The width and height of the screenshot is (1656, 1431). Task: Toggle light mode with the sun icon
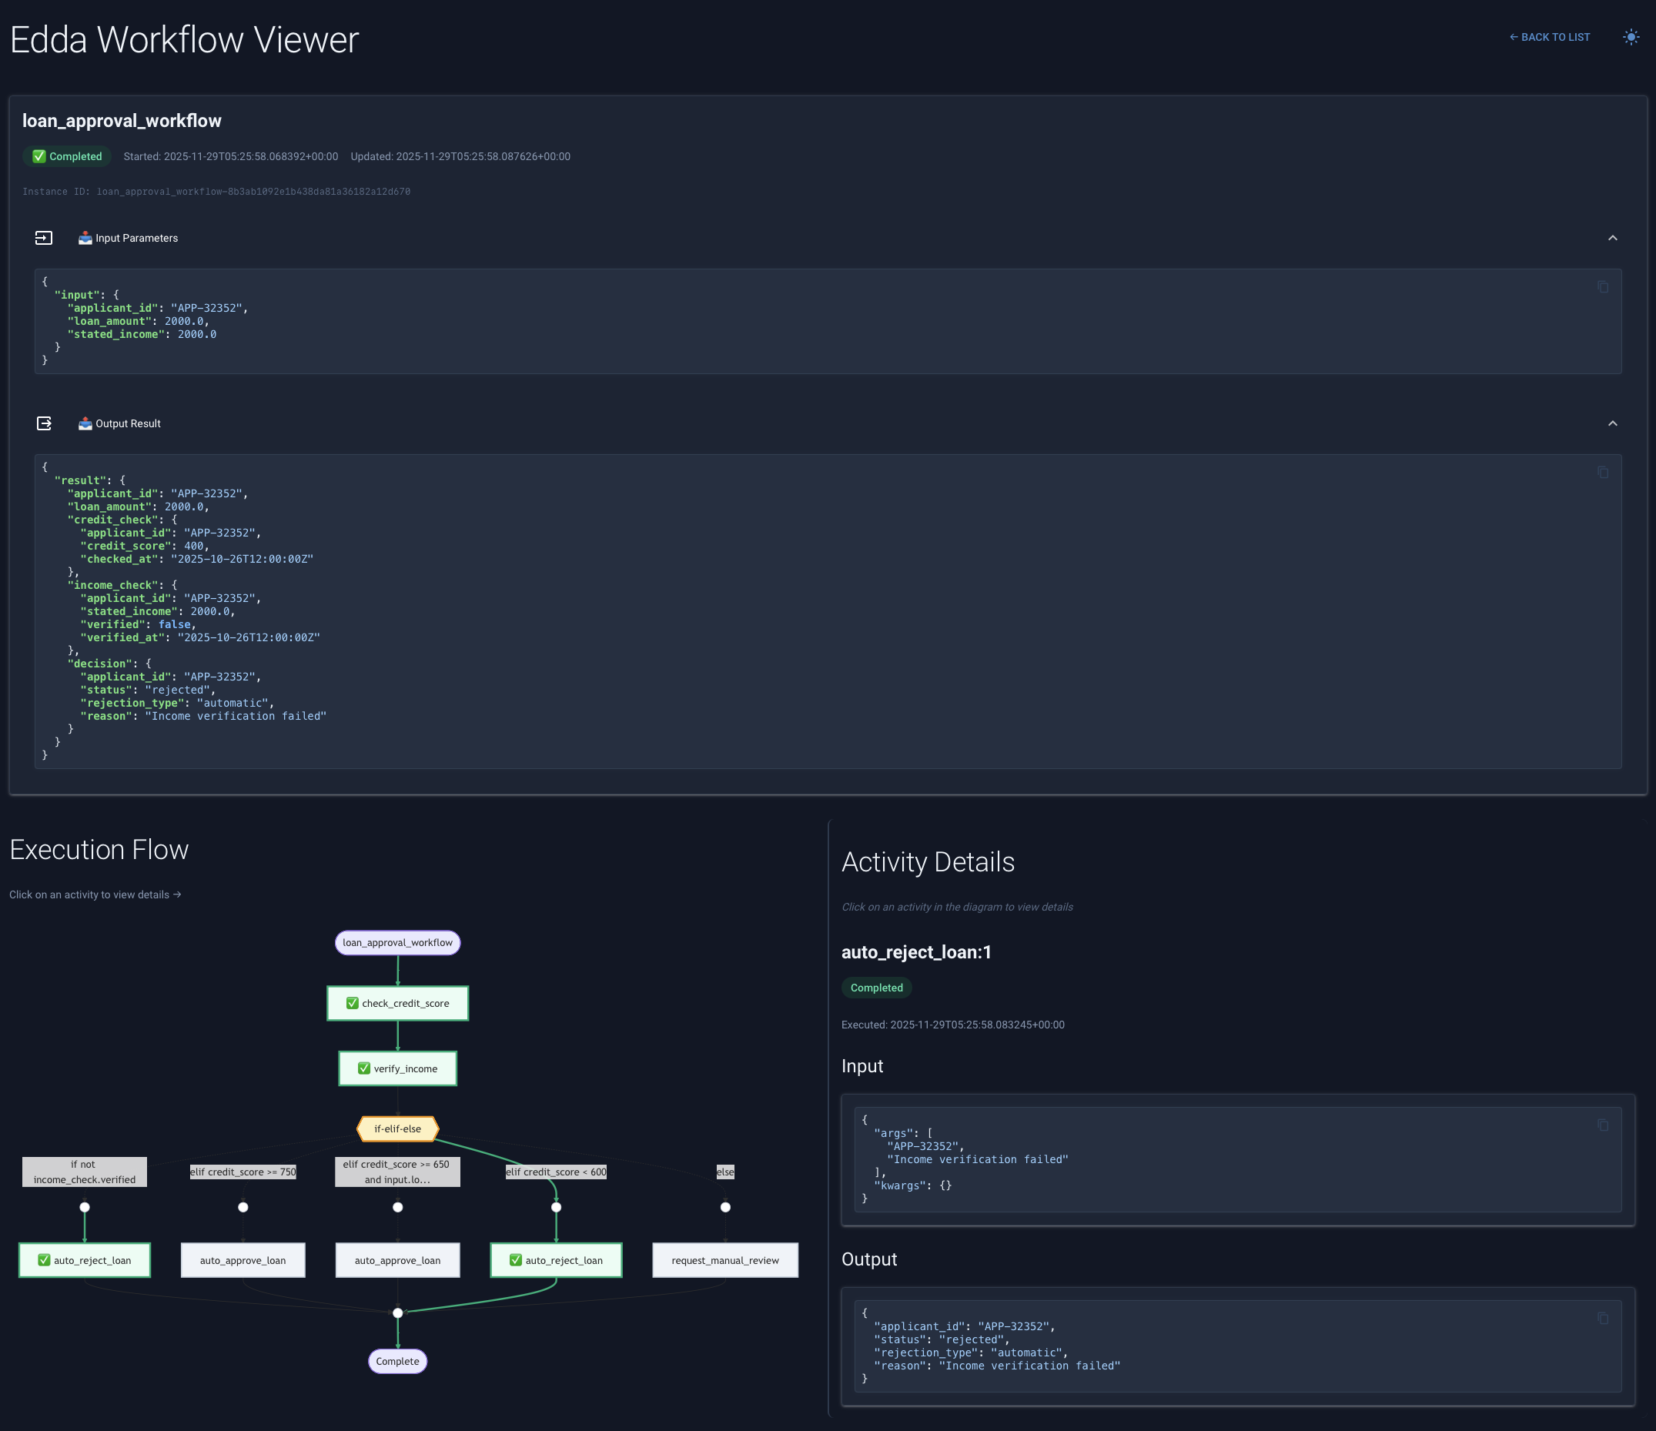click(1630, 37)
